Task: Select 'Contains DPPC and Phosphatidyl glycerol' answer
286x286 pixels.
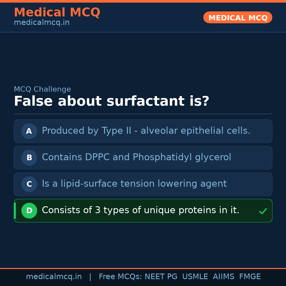Action: [x=136, y=157]
